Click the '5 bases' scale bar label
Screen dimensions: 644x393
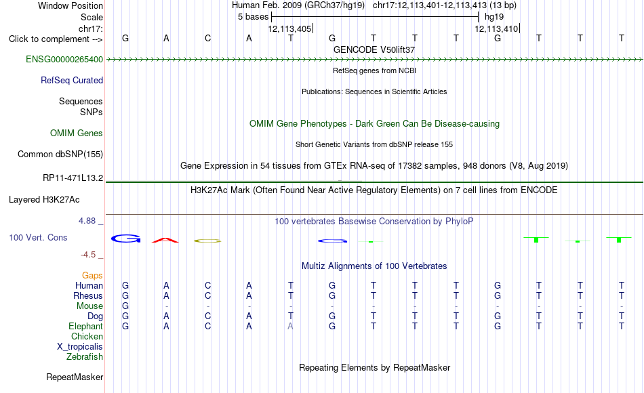click(253, 17)
